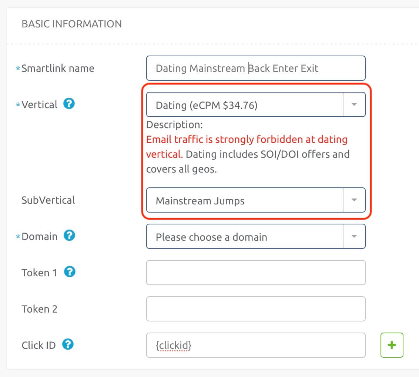Select the Mainstream Jumps combo box

(256, 200)
